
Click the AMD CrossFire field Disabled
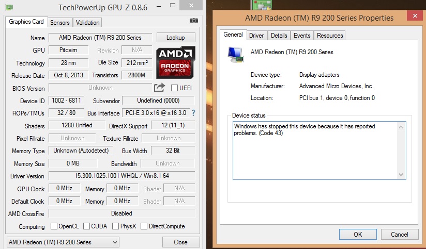coord(121,213)
